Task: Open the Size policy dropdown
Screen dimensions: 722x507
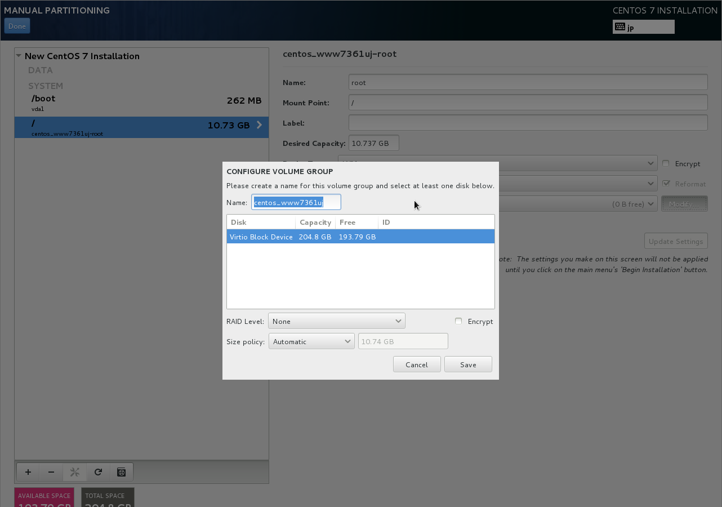Action: [311, 341]
